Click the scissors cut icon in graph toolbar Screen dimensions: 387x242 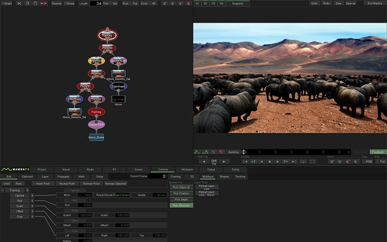pos(19,3)
